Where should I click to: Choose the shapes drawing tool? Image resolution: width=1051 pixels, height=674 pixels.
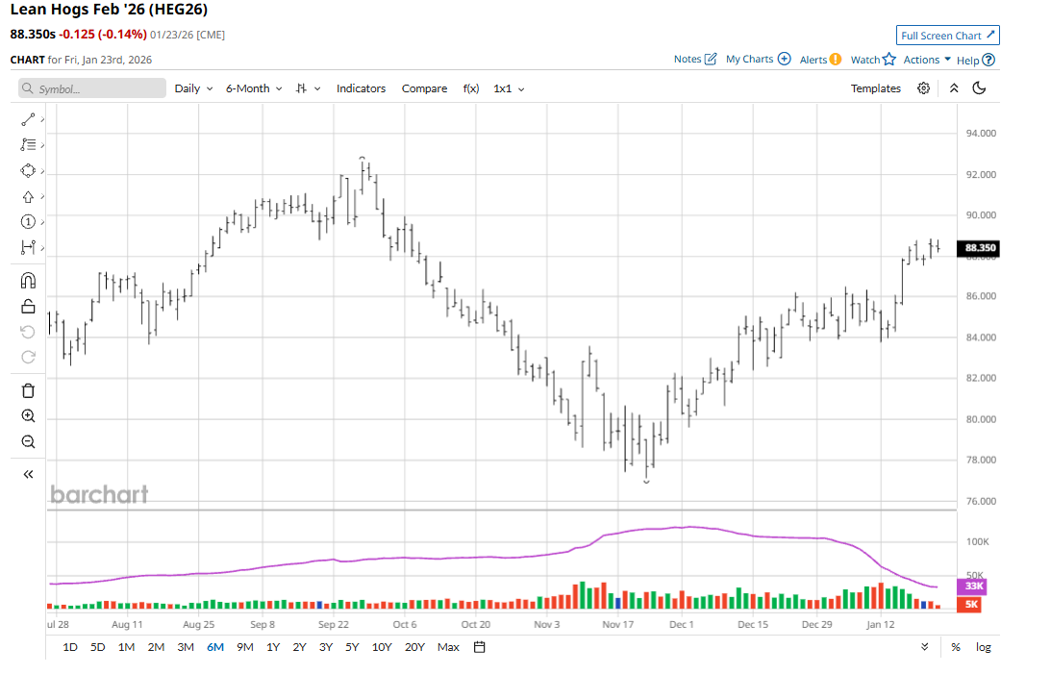click(28, 171)
